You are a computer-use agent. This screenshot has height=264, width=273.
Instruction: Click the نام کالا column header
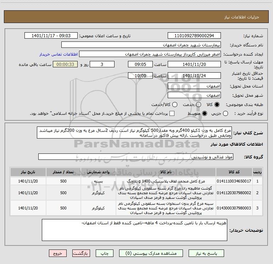tap(166, 172)
